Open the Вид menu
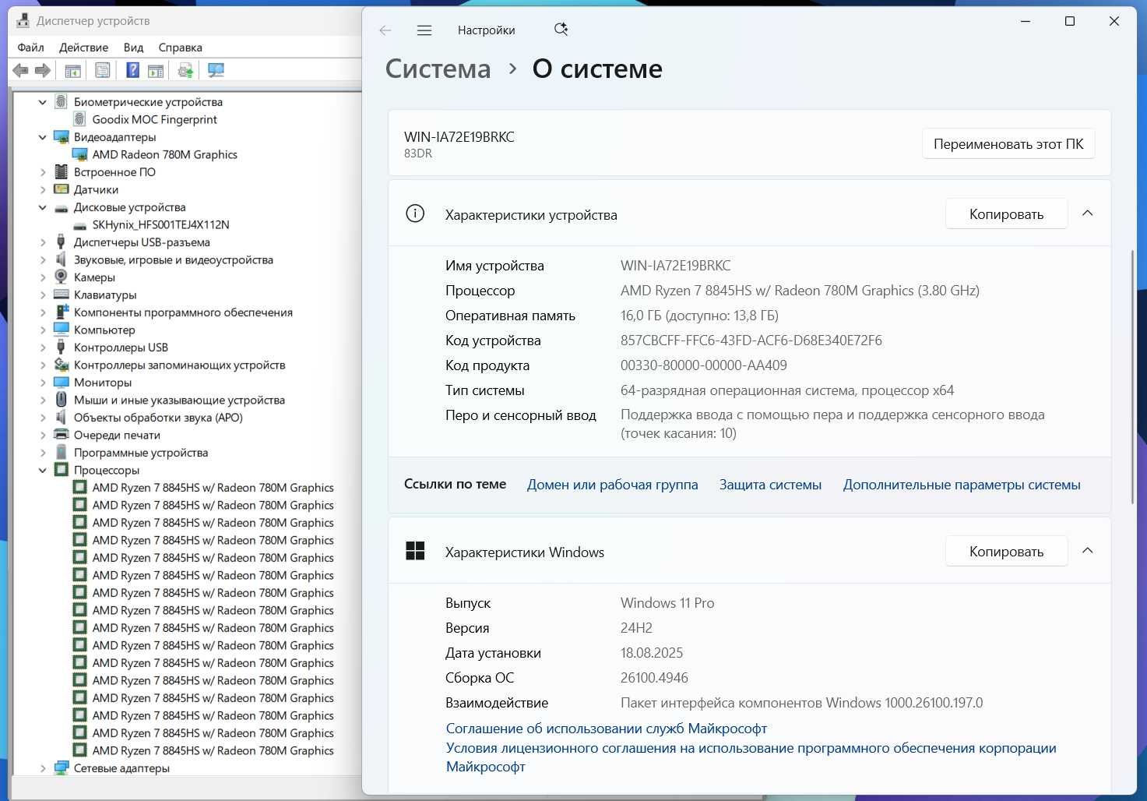Screen dimensions: 1147x801 133,48
